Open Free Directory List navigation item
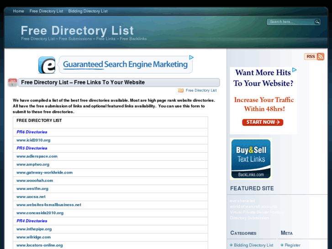This screenshot has width=332, height=249. 47,11
